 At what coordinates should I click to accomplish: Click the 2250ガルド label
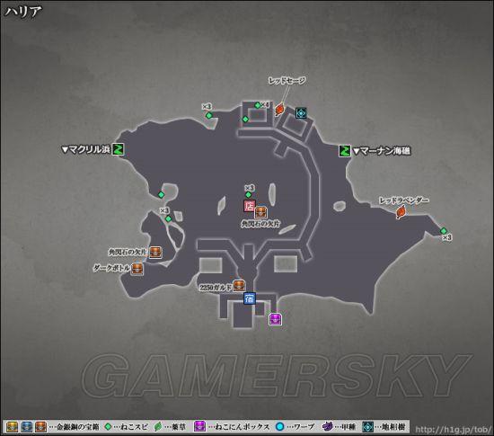(216, 288)
